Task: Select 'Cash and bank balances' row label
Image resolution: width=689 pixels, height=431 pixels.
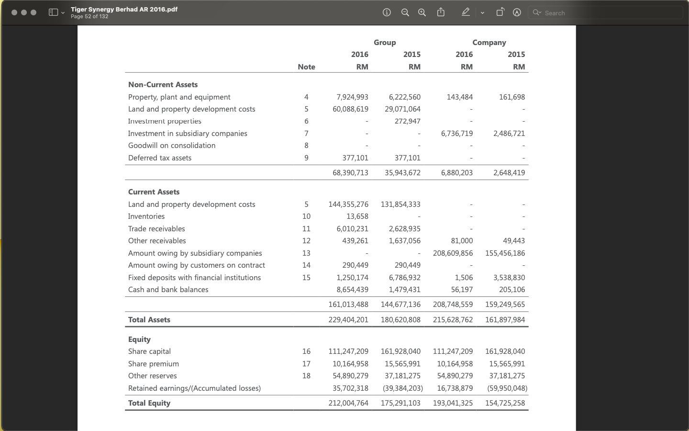Action: pos(168,290)
